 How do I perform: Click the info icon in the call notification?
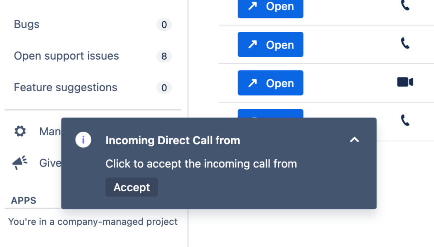[83, 140]
